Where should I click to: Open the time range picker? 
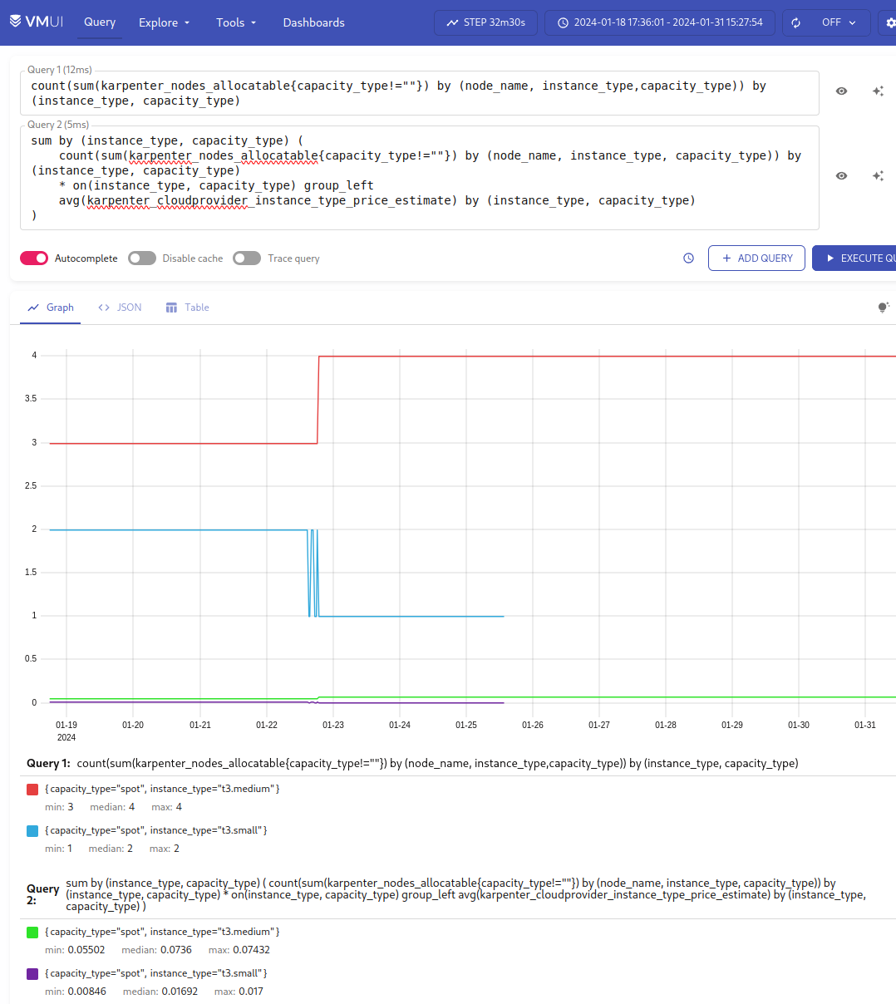click(x=660, y=22)
